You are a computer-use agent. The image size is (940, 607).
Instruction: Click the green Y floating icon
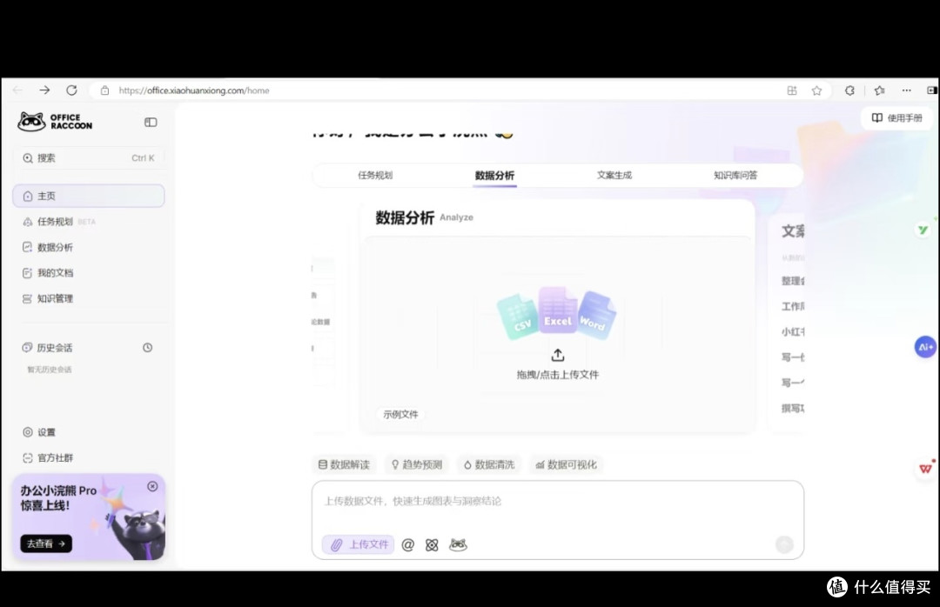923,230
